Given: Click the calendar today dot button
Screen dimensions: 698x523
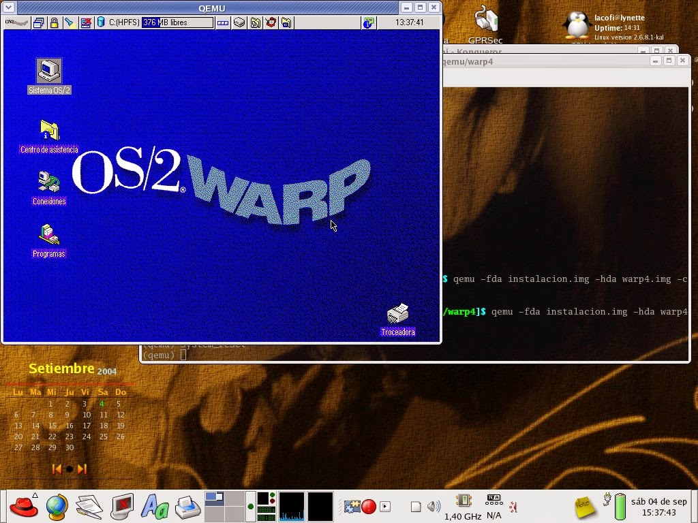Looking at the screenshot, I should pos(70,469).
